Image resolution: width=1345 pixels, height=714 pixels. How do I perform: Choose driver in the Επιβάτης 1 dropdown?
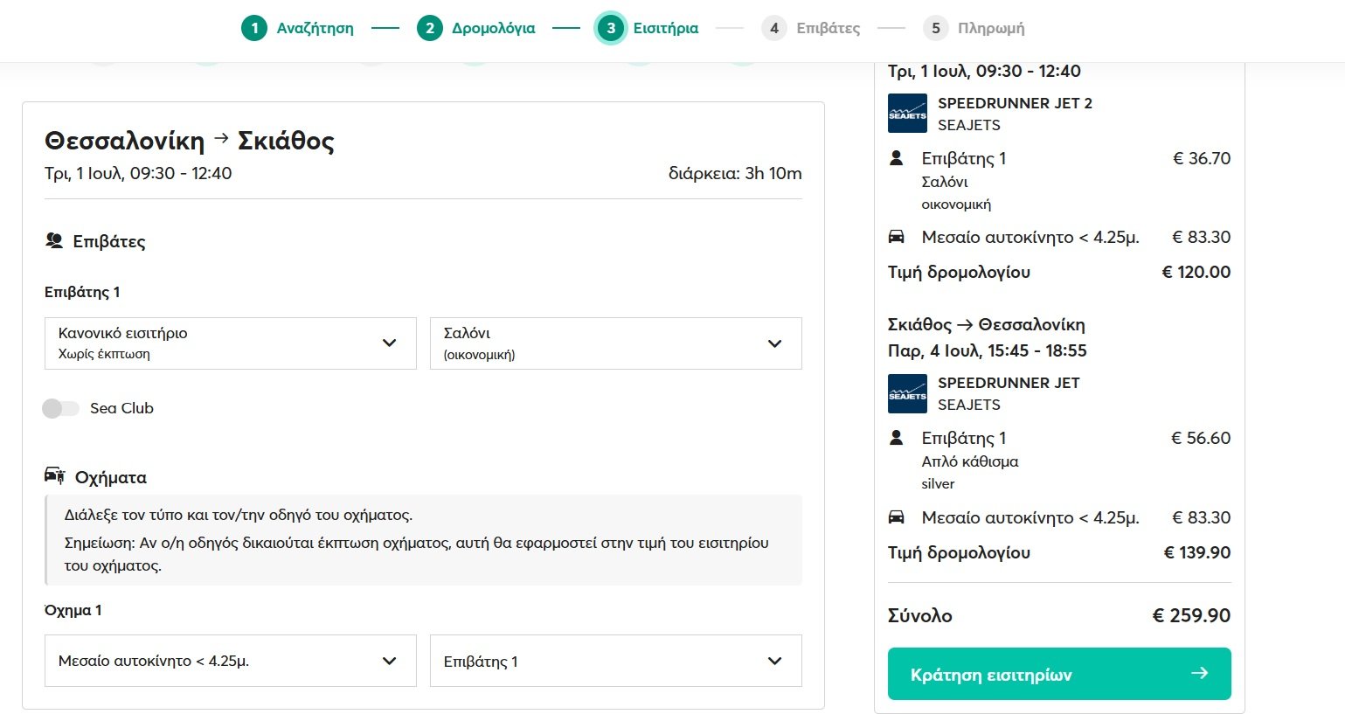615,661
